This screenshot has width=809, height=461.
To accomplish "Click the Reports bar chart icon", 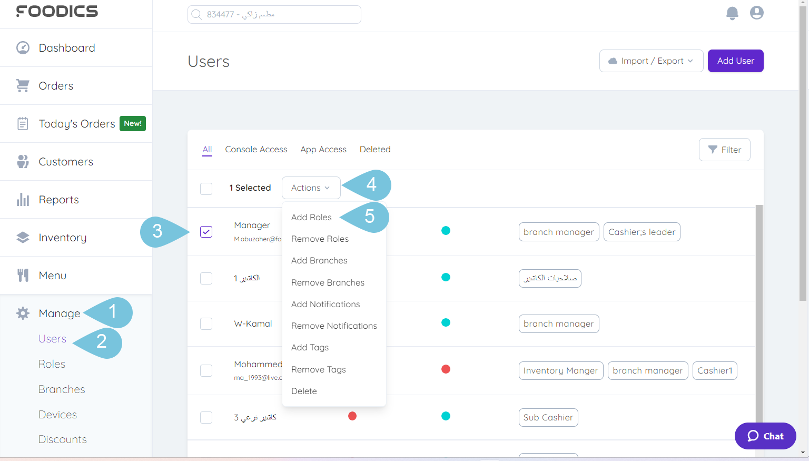I will pyautogui.click(x=22, y=199).
